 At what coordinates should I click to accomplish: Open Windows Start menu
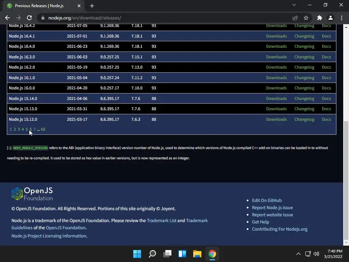[x=137, y=254]
